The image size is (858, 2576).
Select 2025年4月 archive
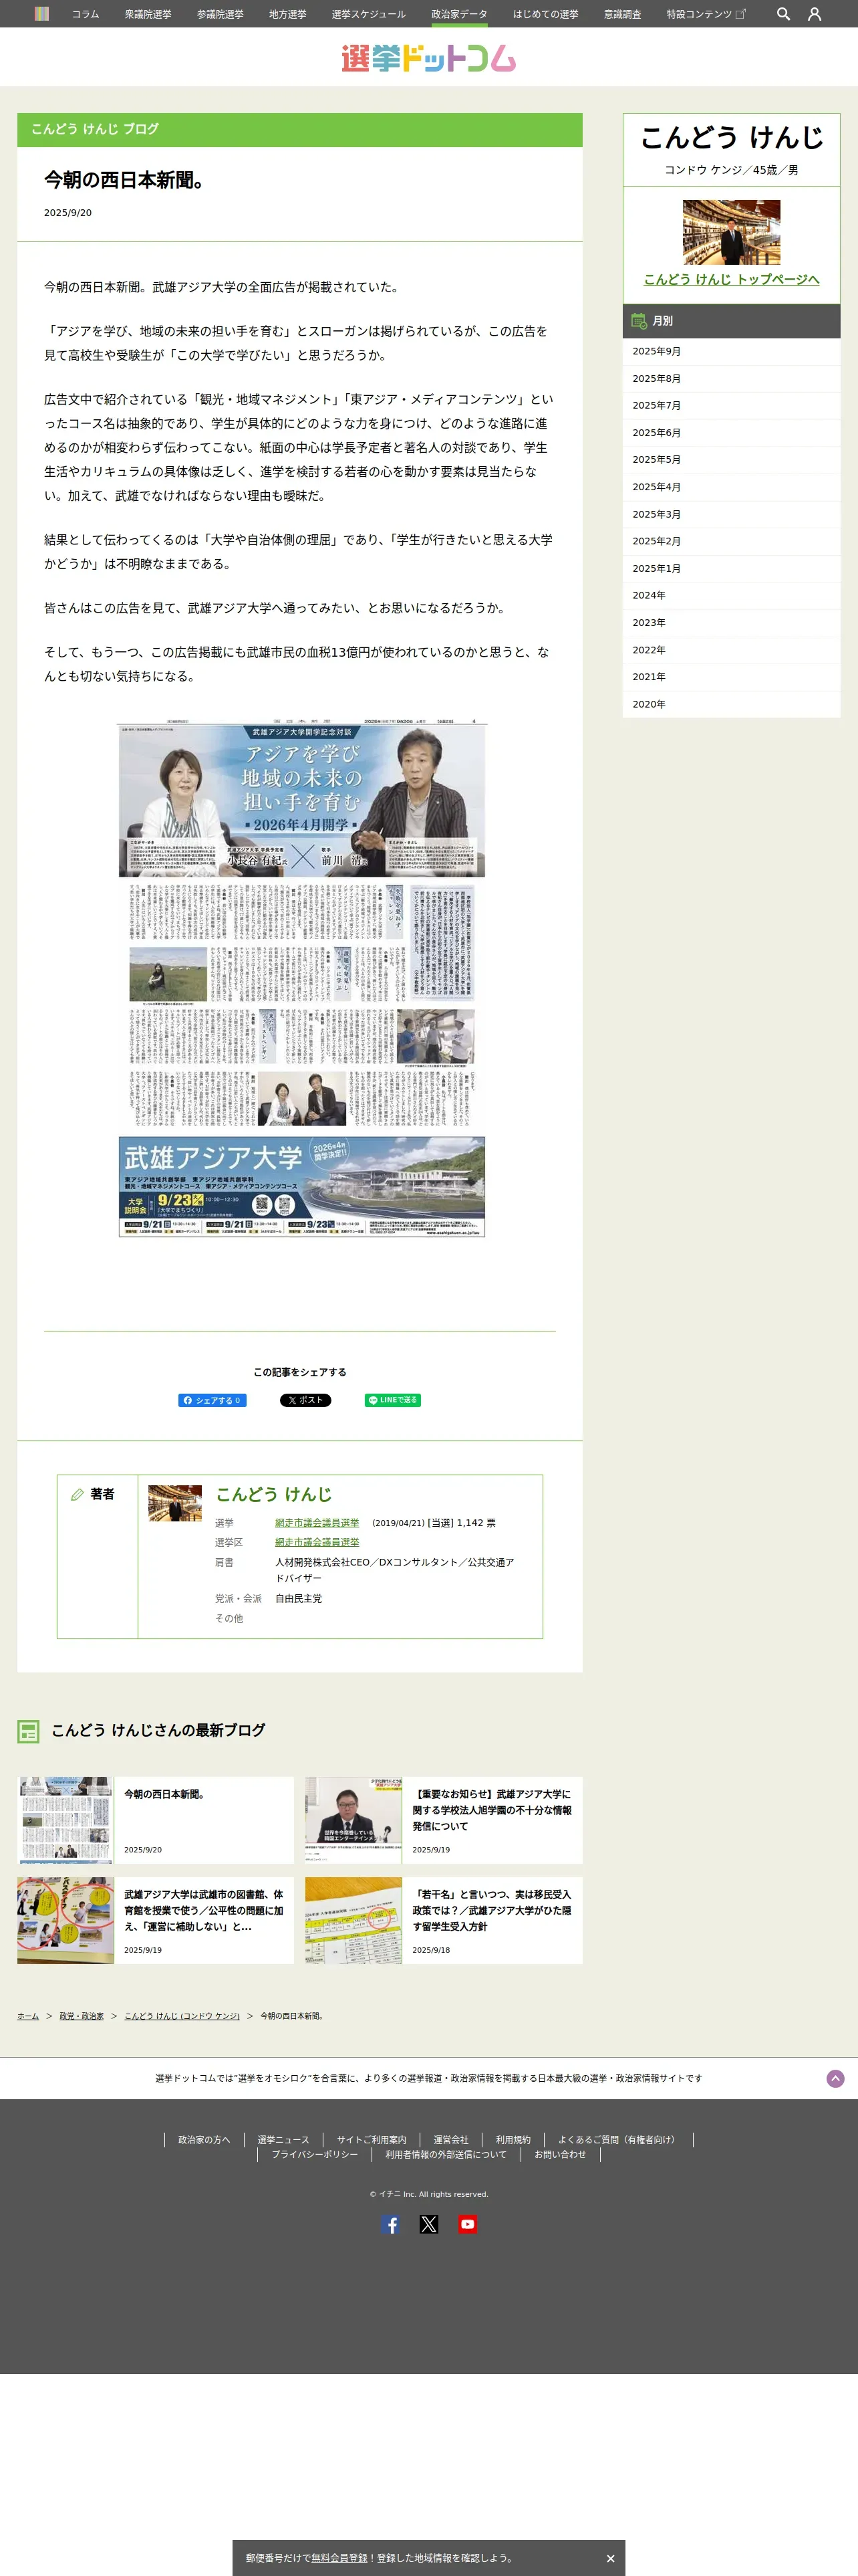731,487
